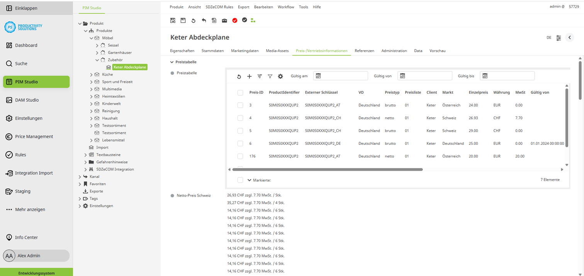Open the Workflow menu

(286, 7)
